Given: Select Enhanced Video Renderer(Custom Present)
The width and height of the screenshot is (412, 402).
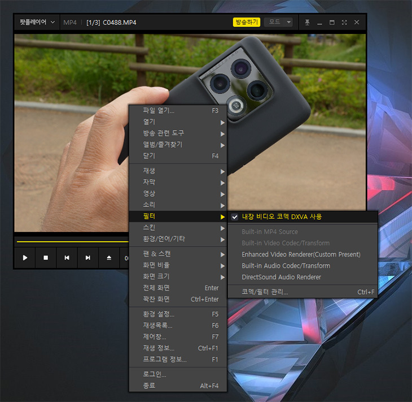Looking at the screenshot, I should pyautogui.click(x=303, y=254).
